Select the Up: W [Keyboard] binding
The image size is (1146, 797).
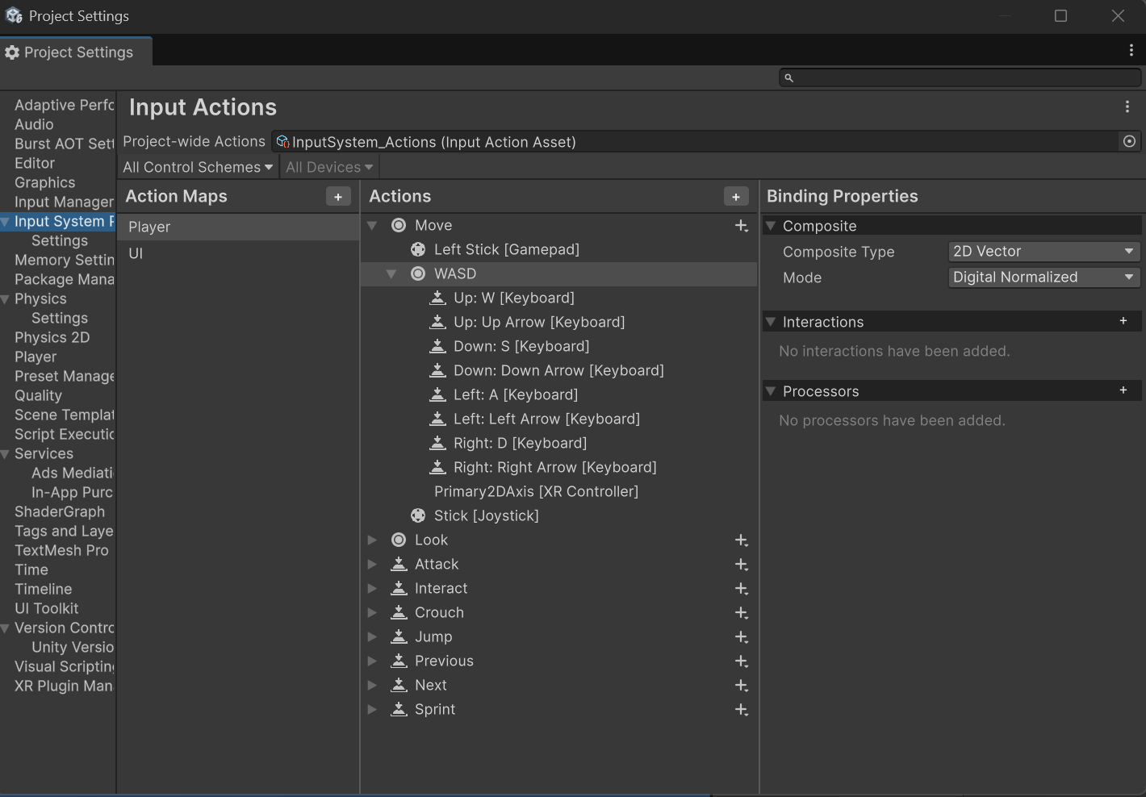tap(513, 298)
